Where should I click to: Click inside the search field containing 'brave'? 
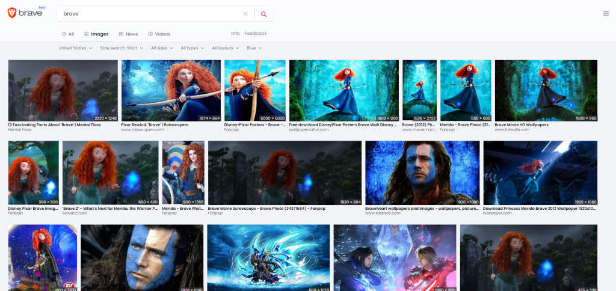tap(150, 14)
